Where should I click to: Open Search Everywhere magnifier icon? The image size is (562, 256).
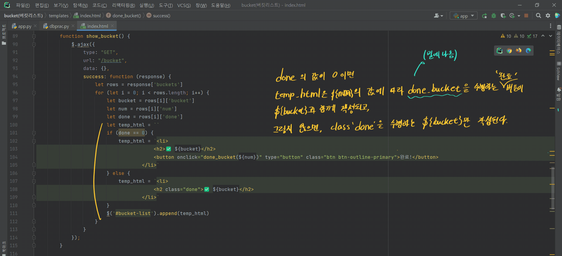click(x=538, y=16)
